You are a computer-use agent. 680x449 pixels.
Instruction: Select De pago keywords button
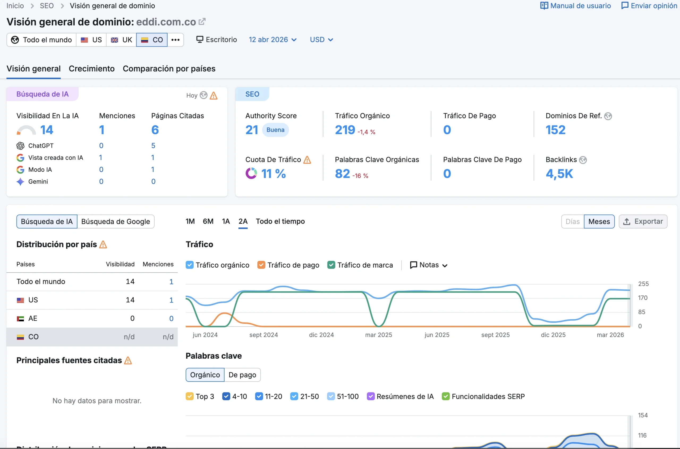pos(242,375)
